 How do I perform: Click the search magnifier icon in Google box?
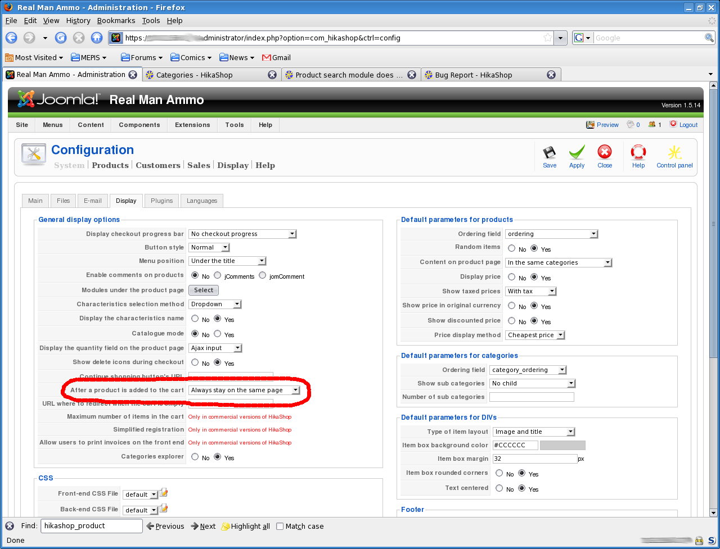(709, 38)
